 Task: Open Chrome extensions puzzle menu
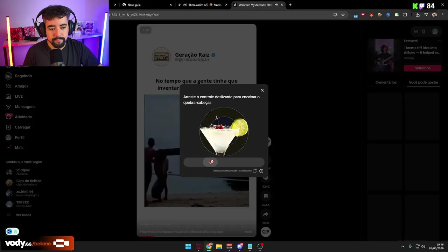[405, 15]
